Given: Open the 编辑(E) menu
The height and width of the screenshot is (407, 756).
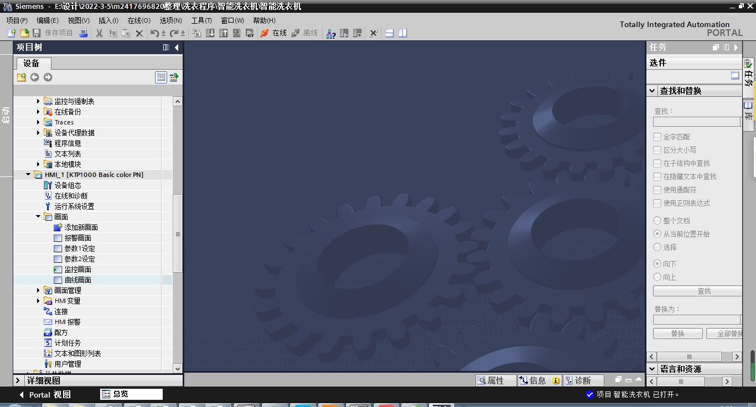Looking at the screenshot, I should (48, 20).
